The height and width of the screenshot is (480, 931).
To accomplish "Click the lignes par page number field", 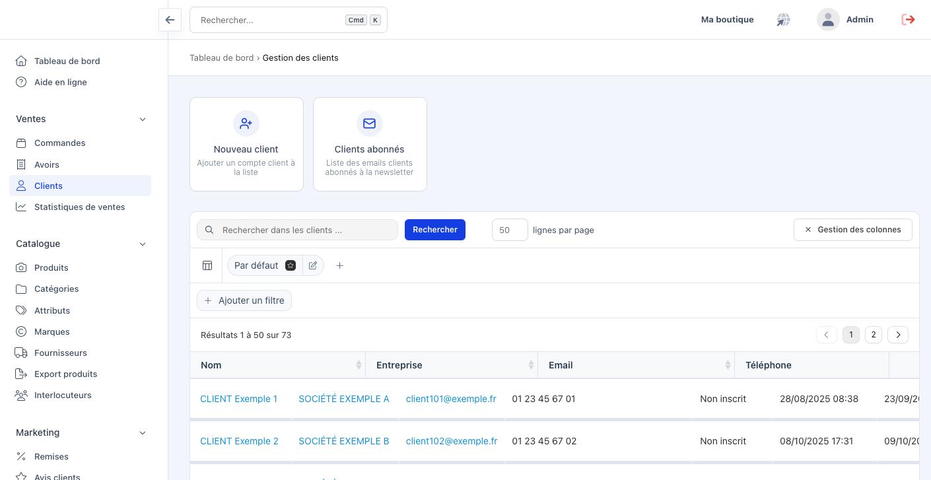I will [510, 230].
